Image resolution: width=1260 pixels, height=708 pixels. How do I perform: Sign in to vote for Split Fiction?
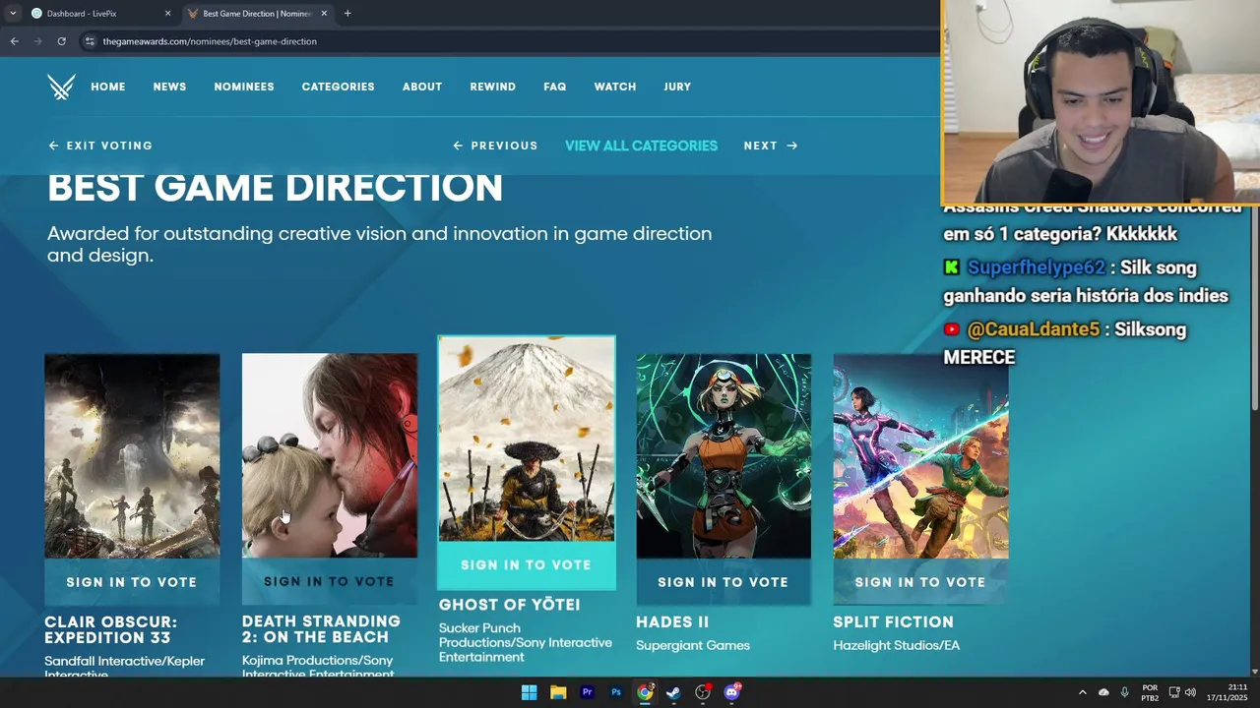(x=920, y=582)
